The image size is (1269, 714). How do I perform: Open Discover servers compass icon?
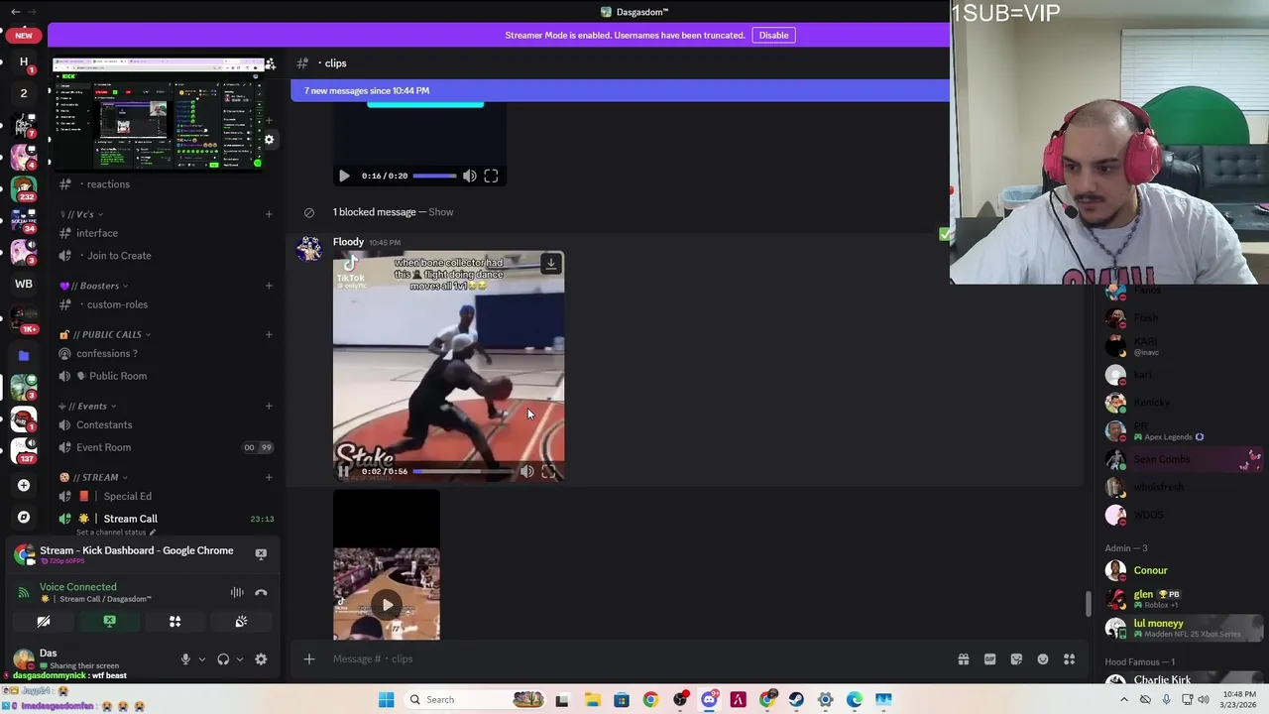tap(24, 517)
